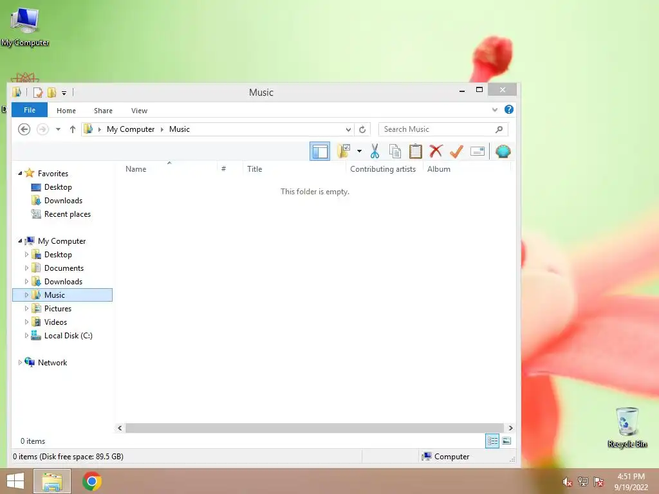Click the orange checkmark Properties icon

pyautogui.click(x=456, y=151)
